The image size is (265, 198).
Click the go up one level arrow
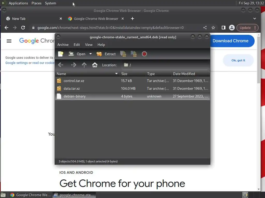(84, 65)
